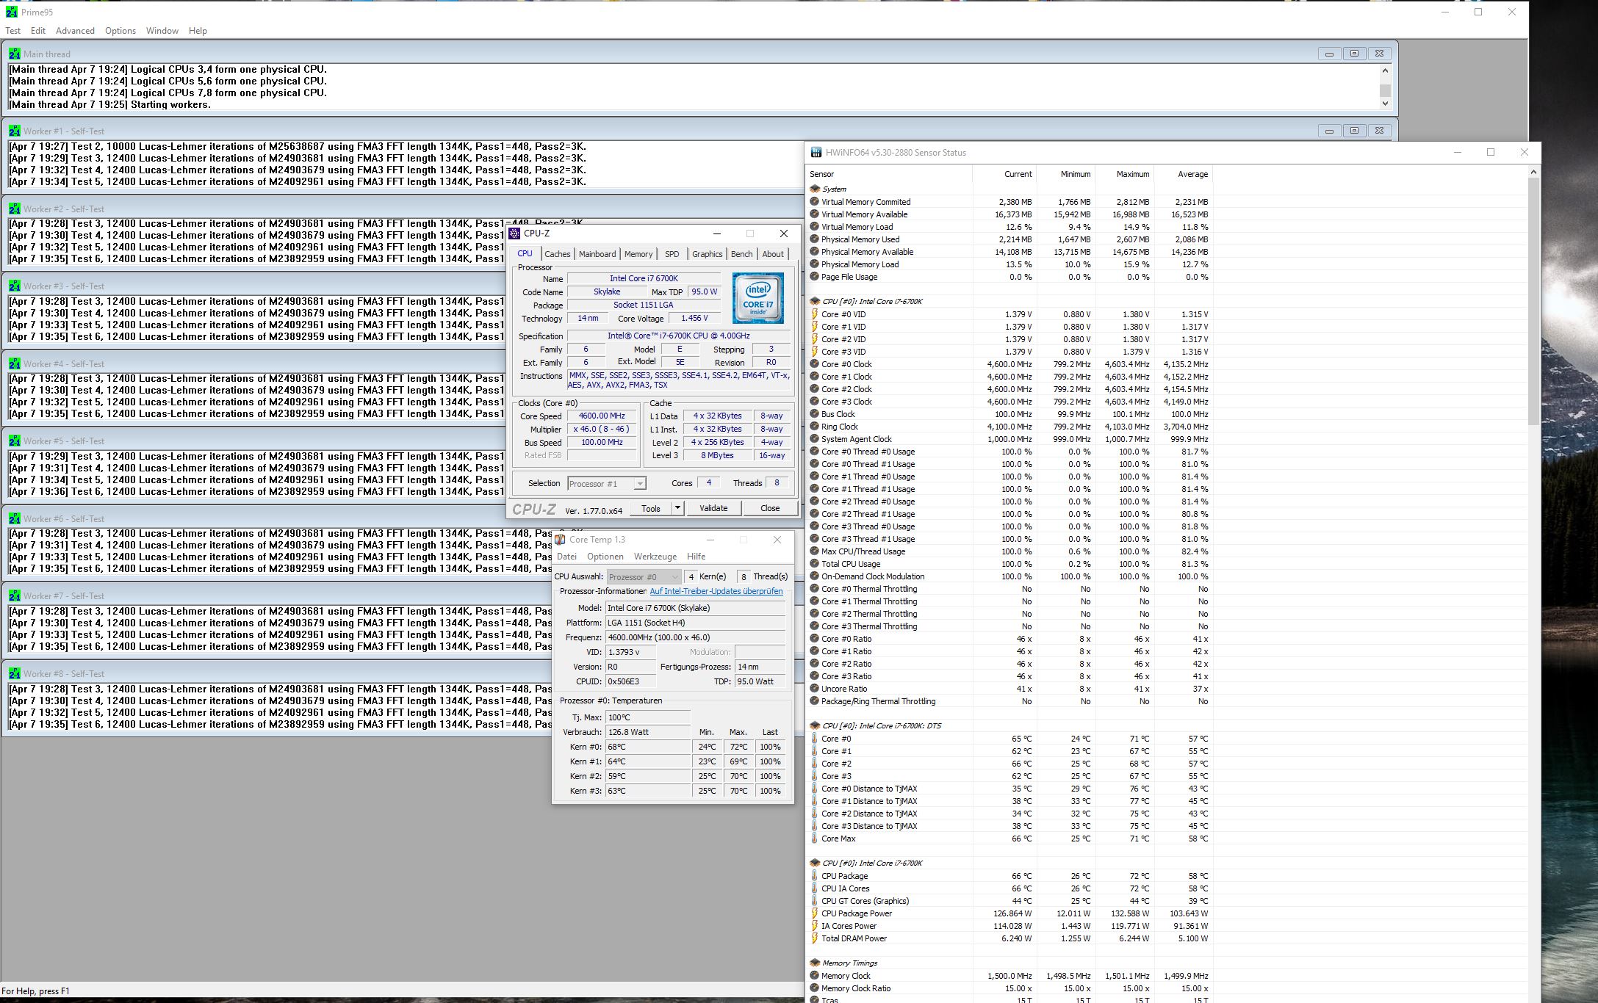Click the Main thread log scroll-down arrow
Screen dimensions: 1598x1003
coord(1385,104)
